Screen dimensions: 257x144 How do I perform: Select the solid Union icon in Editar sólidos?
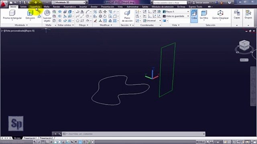[60, 12]
